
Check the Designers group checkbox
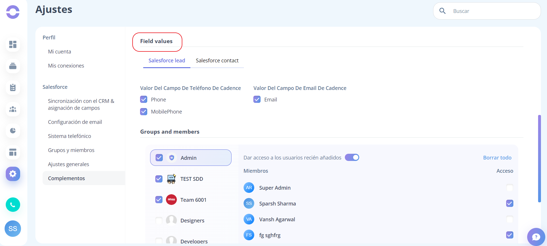pyautogui.click(x=159, y=220)
